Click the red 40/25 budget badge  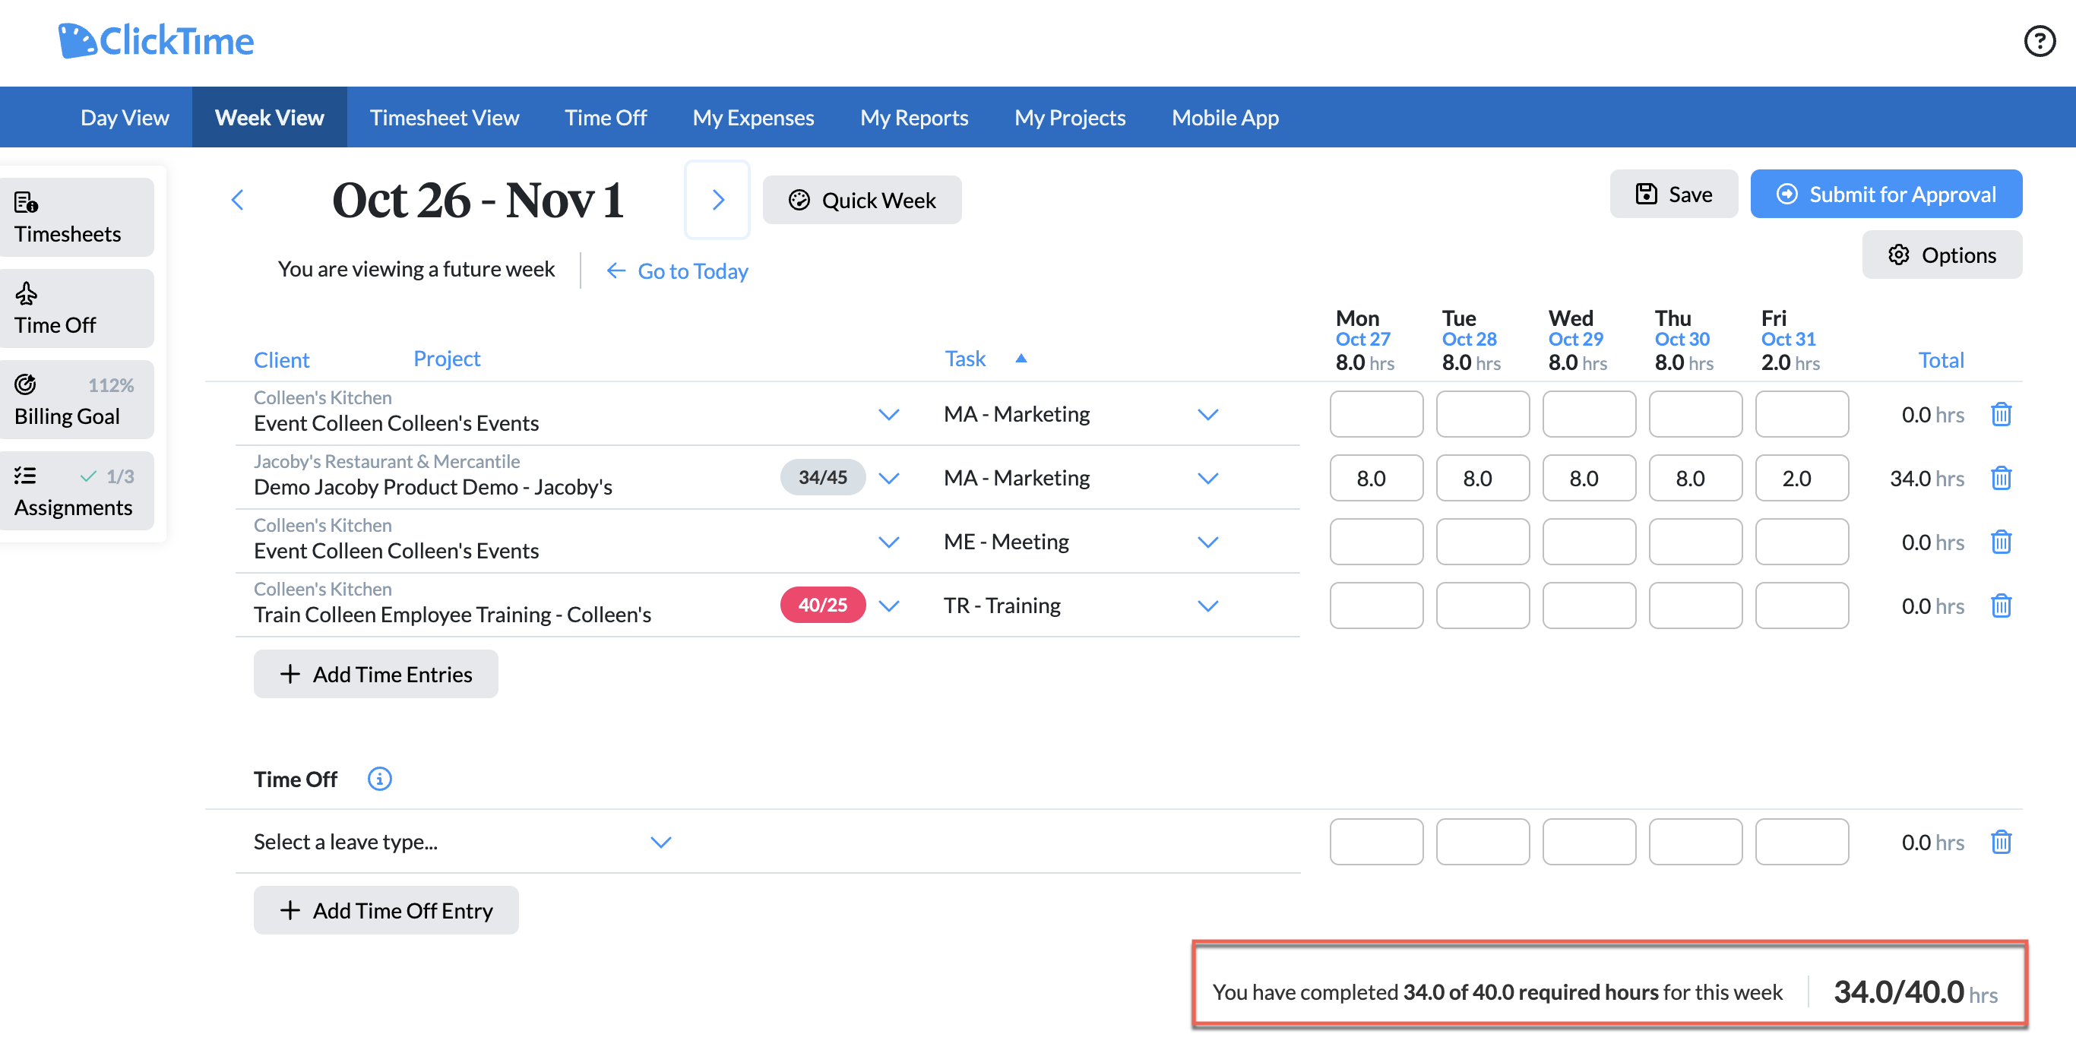coord(822,604)
